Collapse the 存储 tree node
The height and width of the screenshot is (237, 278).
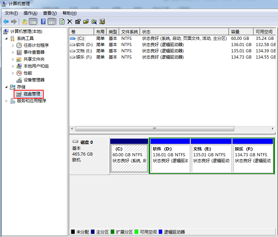coord(6,87)
